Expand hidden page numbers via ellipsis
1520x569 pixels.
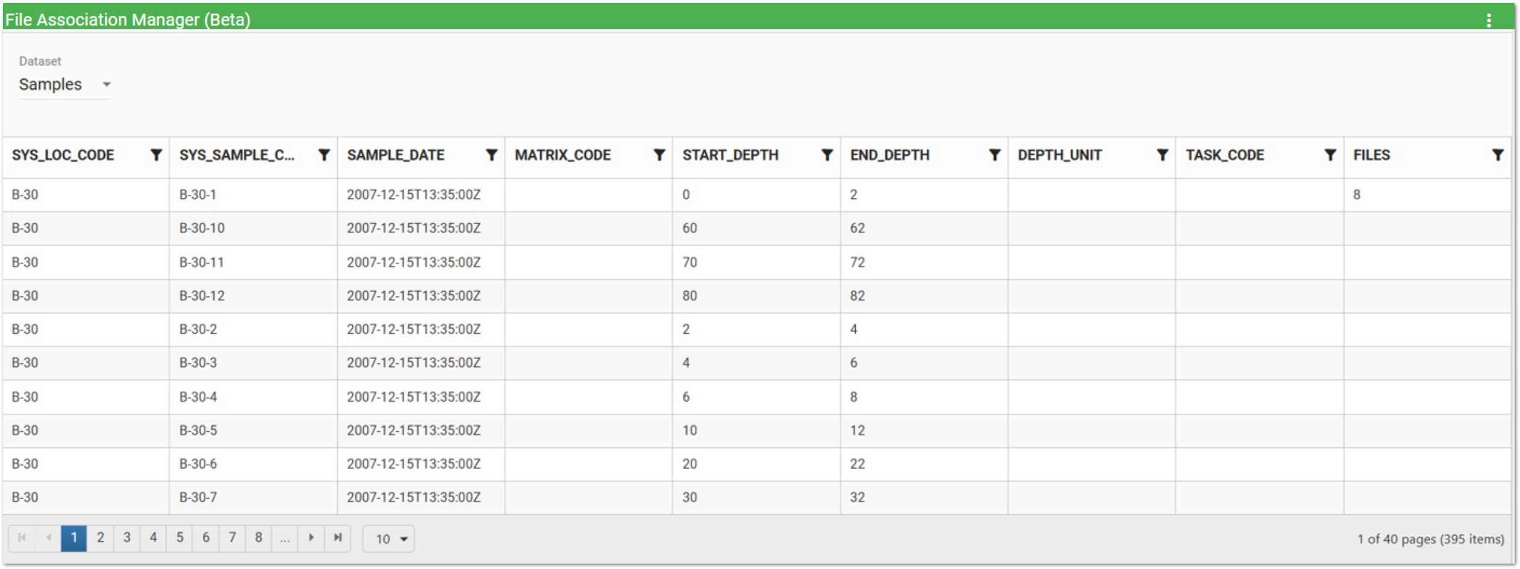[285, 538]
